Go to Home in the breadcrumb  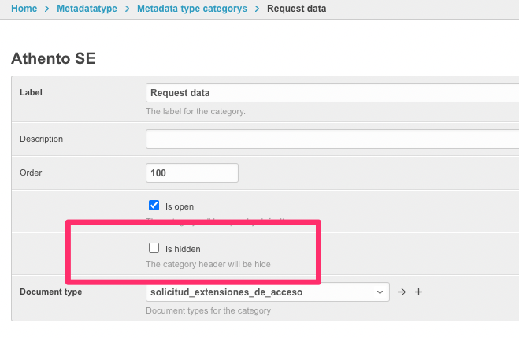[x=24, y=9]
